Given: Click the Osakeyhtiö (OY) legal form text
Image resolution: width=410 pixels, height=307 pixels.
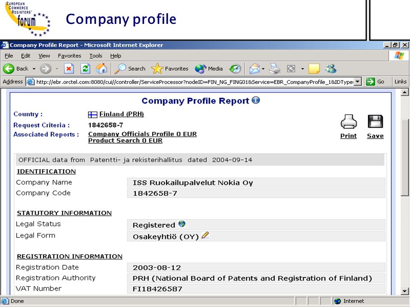Looking at the screenshot, I should [x=166, y=237].
